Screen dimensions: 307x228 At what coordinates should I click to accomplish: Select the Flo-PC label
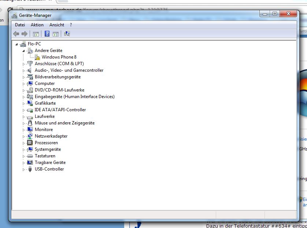coord(34,44)
